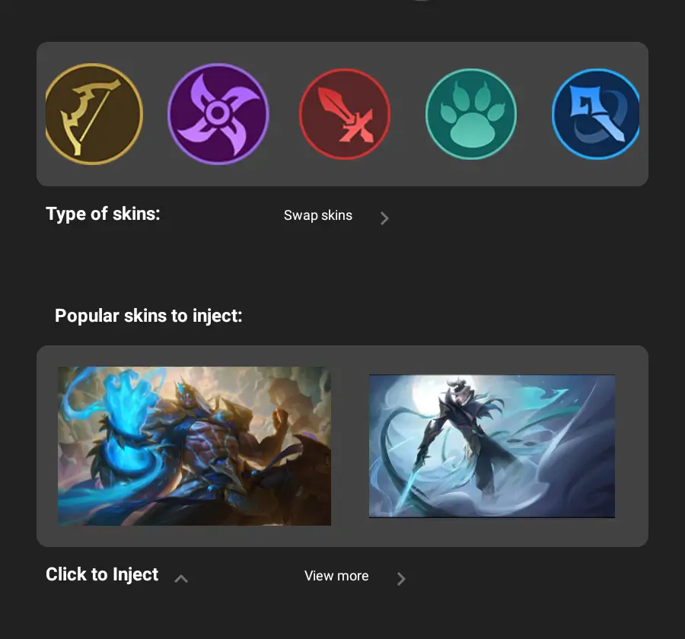
Task: Click the bright moon in right skin artwork
Action: click(x=426, y=396)
